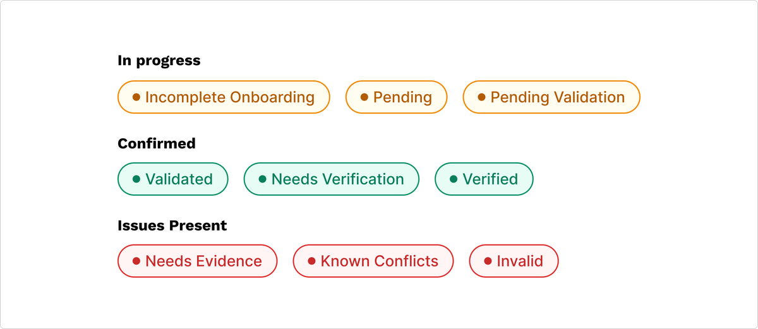Click the orange dot in Incomplete Onboarding

point(136,97)
